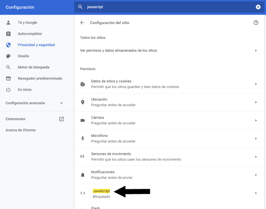266x209 pixels.
Task: Click the magnifier icon in the search bar
Action: pyautogui.click(x=80, y=7)
